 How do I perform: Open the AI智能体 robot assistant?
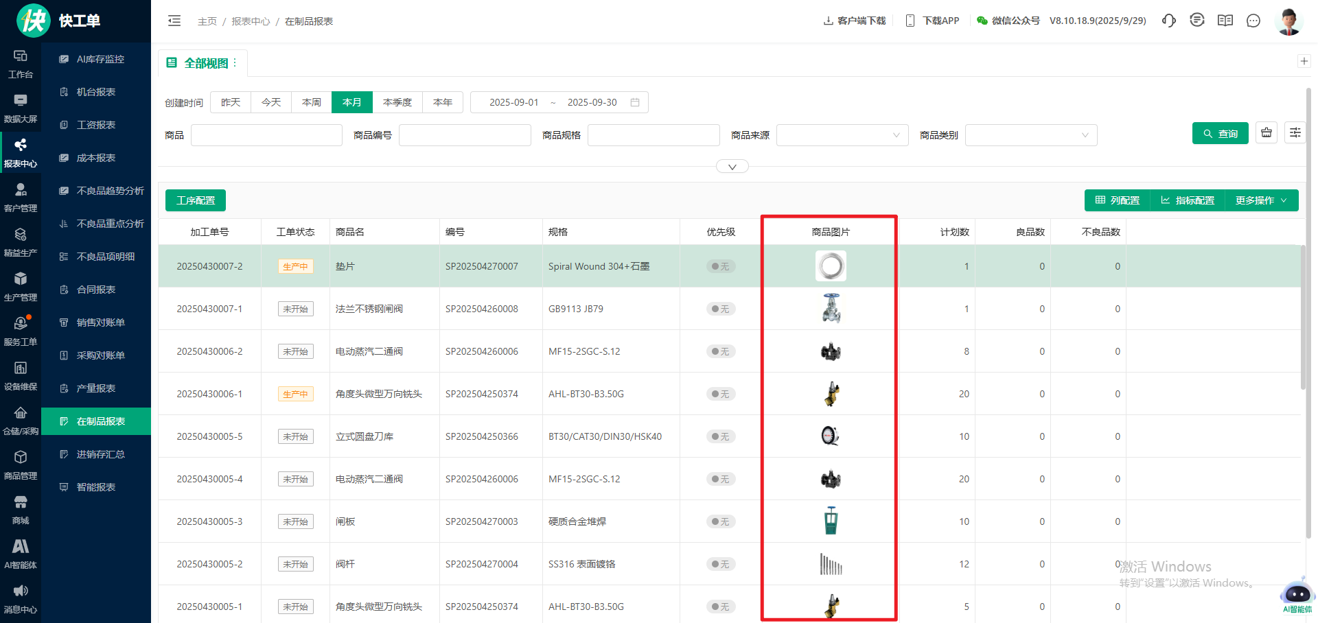click(x=1297, y=594)
